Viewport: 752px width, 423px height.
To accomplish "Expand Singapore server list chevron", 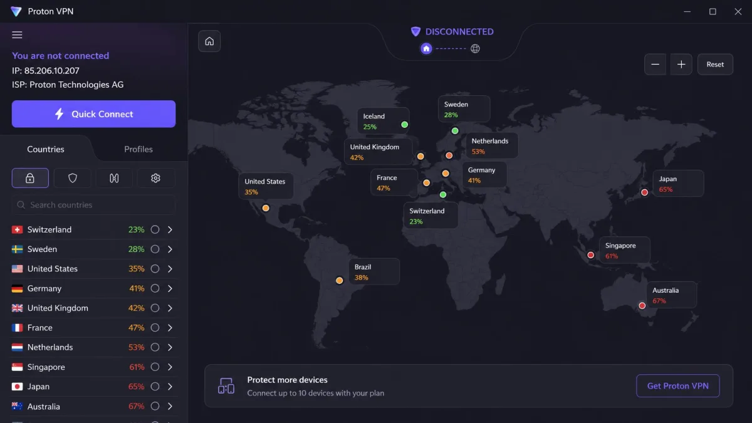I will pyautogui.click(x=170, y=367).
